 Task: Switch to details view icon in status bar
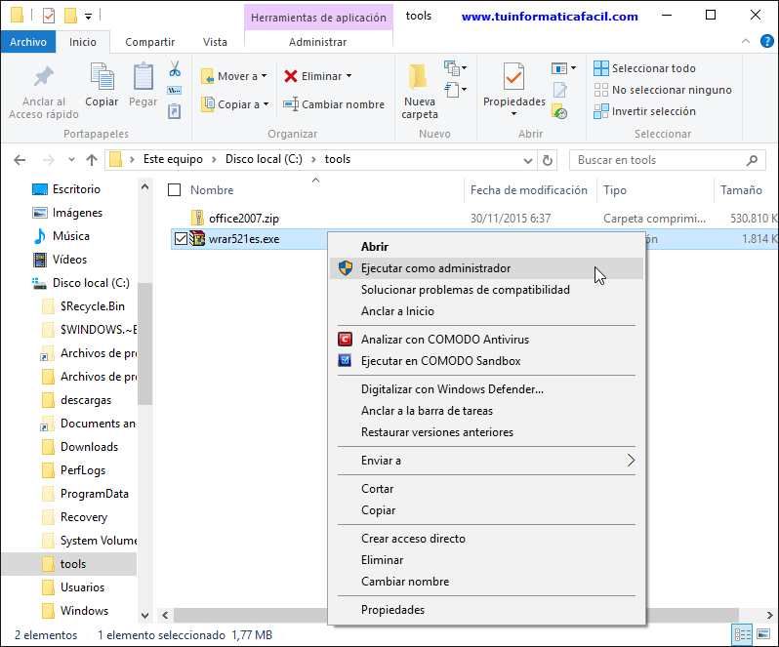pyautogui.click(x=743, y=634)
